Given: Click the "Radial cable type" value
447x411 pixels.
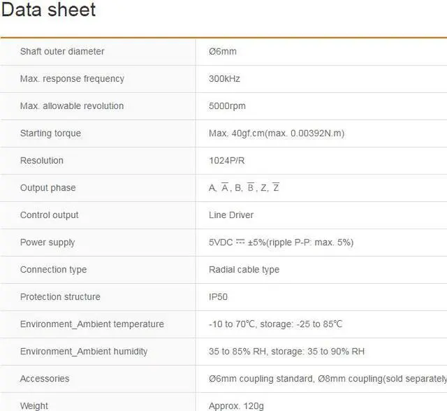Looking at the screenshot, I should tap(244, 269).
